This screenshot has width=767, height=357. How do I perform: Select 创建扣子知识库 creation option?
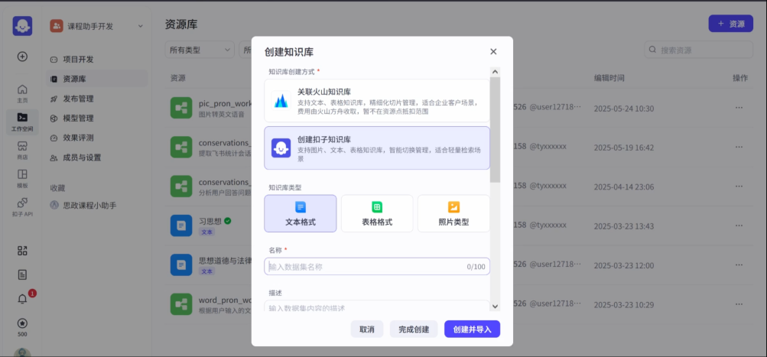coord(376,148)
